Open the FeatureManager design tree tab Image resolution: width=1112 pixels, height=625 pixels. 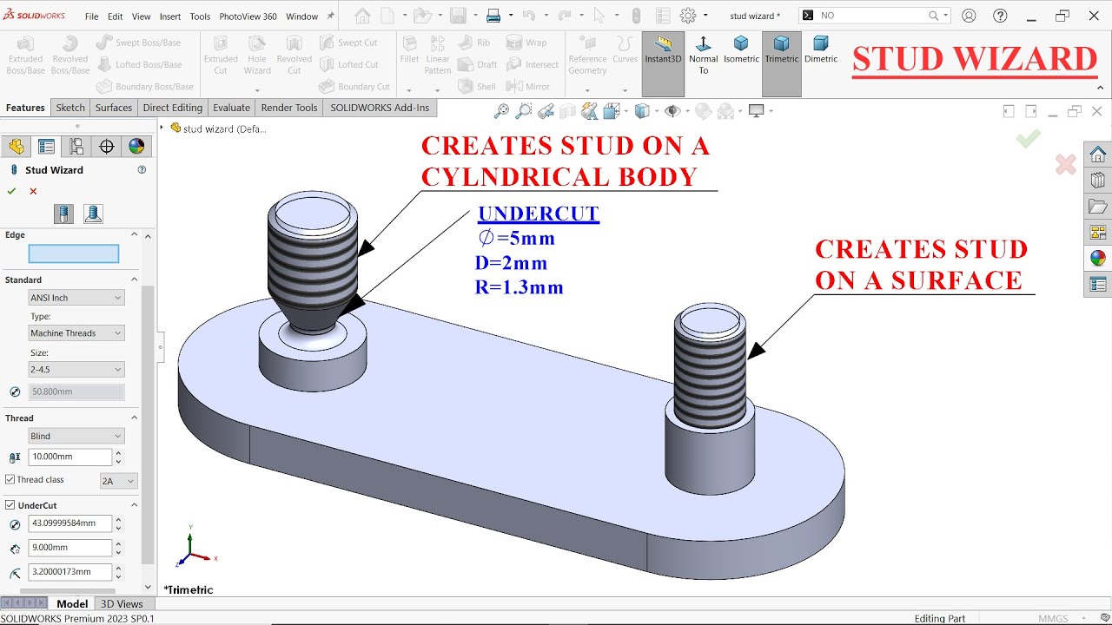click(17, 146)
